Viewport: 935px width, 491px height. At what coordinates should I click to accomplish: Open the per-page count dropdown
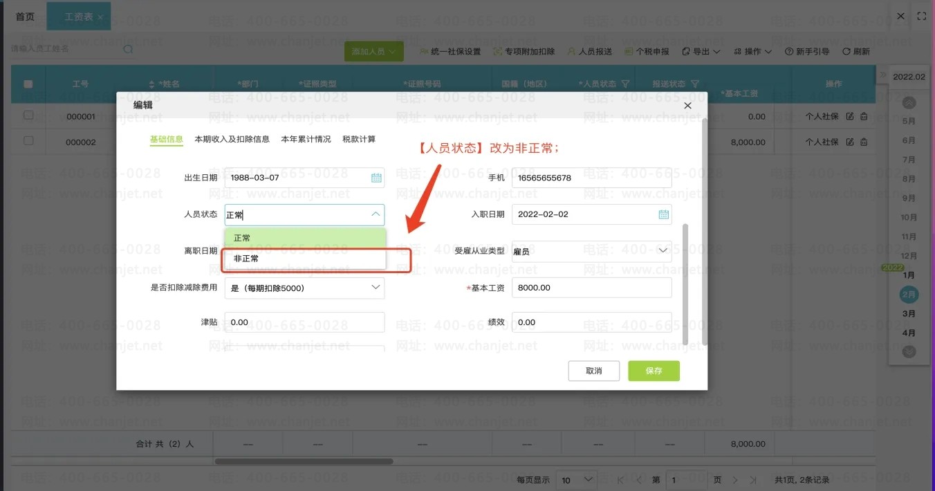point(577,479)
